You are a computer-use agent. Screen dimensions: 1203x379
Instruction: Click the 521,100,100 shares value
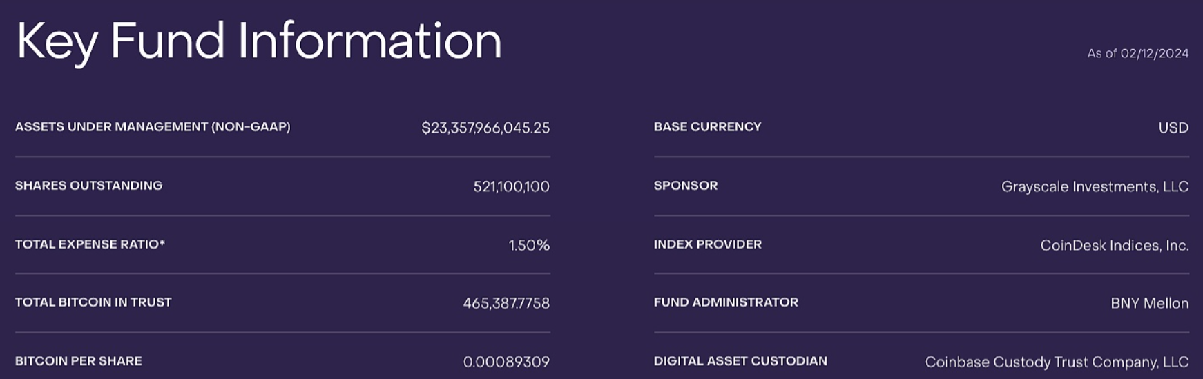coord(511,186)
